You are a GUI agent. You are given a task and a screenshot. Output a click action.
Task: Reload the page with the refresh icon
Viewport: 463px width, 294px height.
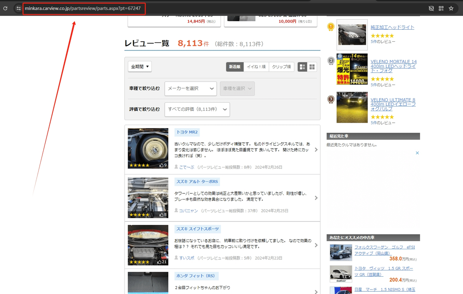(5, 8)
